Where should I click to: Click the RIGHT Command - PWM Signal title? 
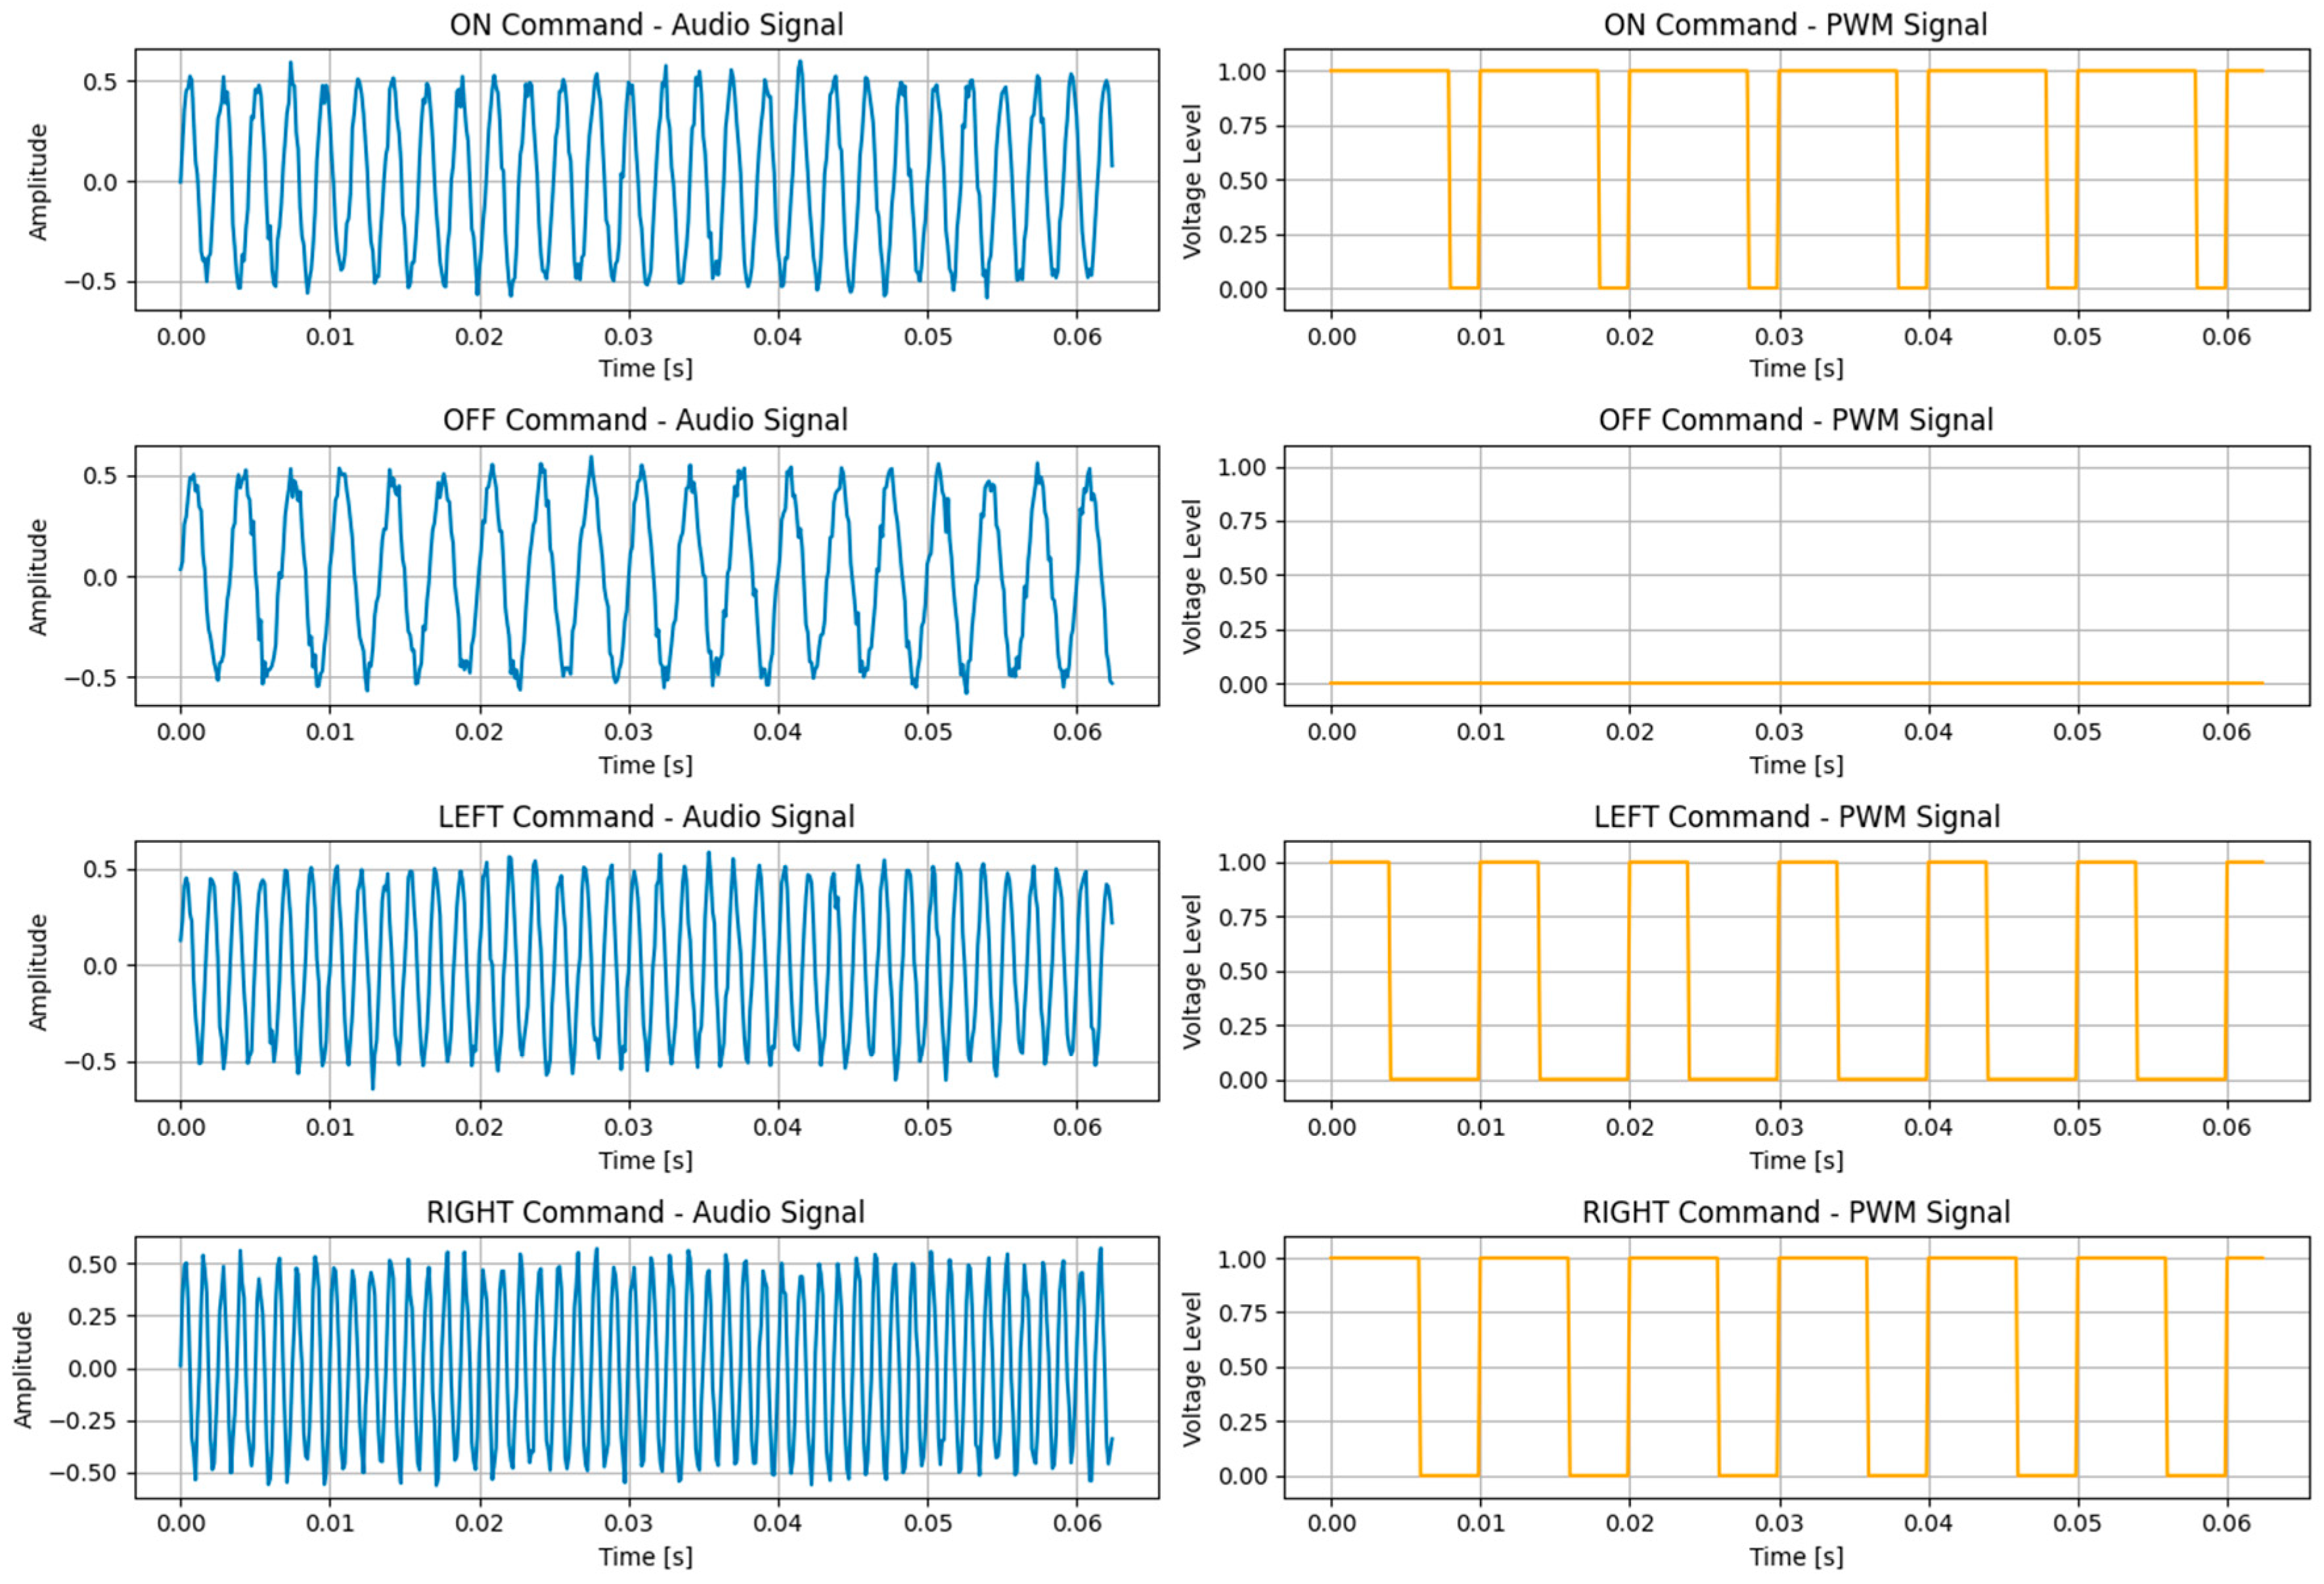point(1795,1212)
